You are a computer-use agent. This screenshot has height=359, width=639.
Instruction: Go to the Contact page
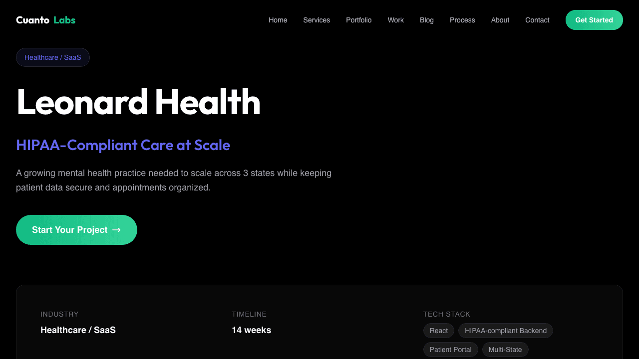[537, 20]
